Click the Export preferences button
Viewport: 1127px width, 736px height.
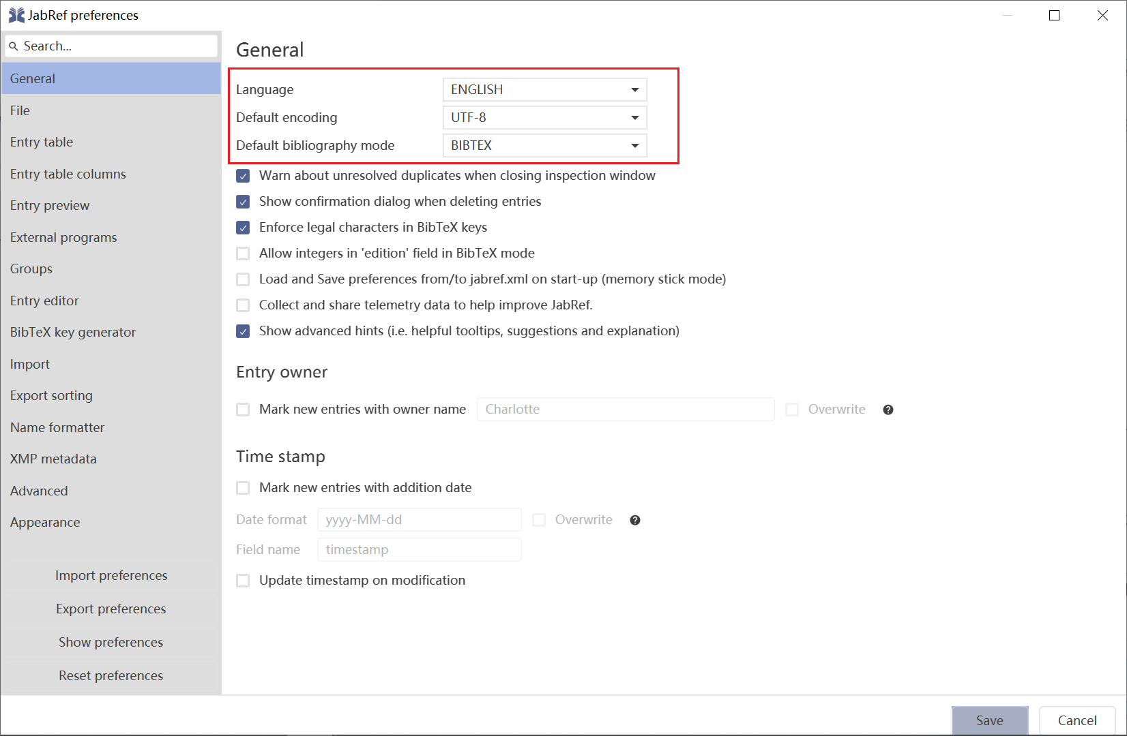111,609
